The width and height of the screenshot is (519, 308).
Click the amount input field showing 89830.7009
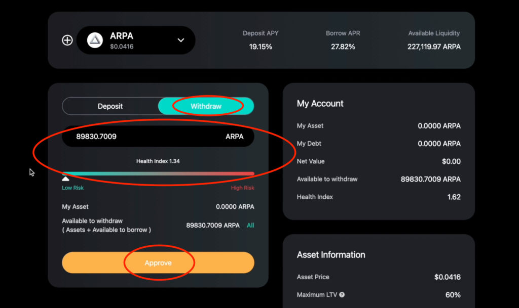pos(158,137)
